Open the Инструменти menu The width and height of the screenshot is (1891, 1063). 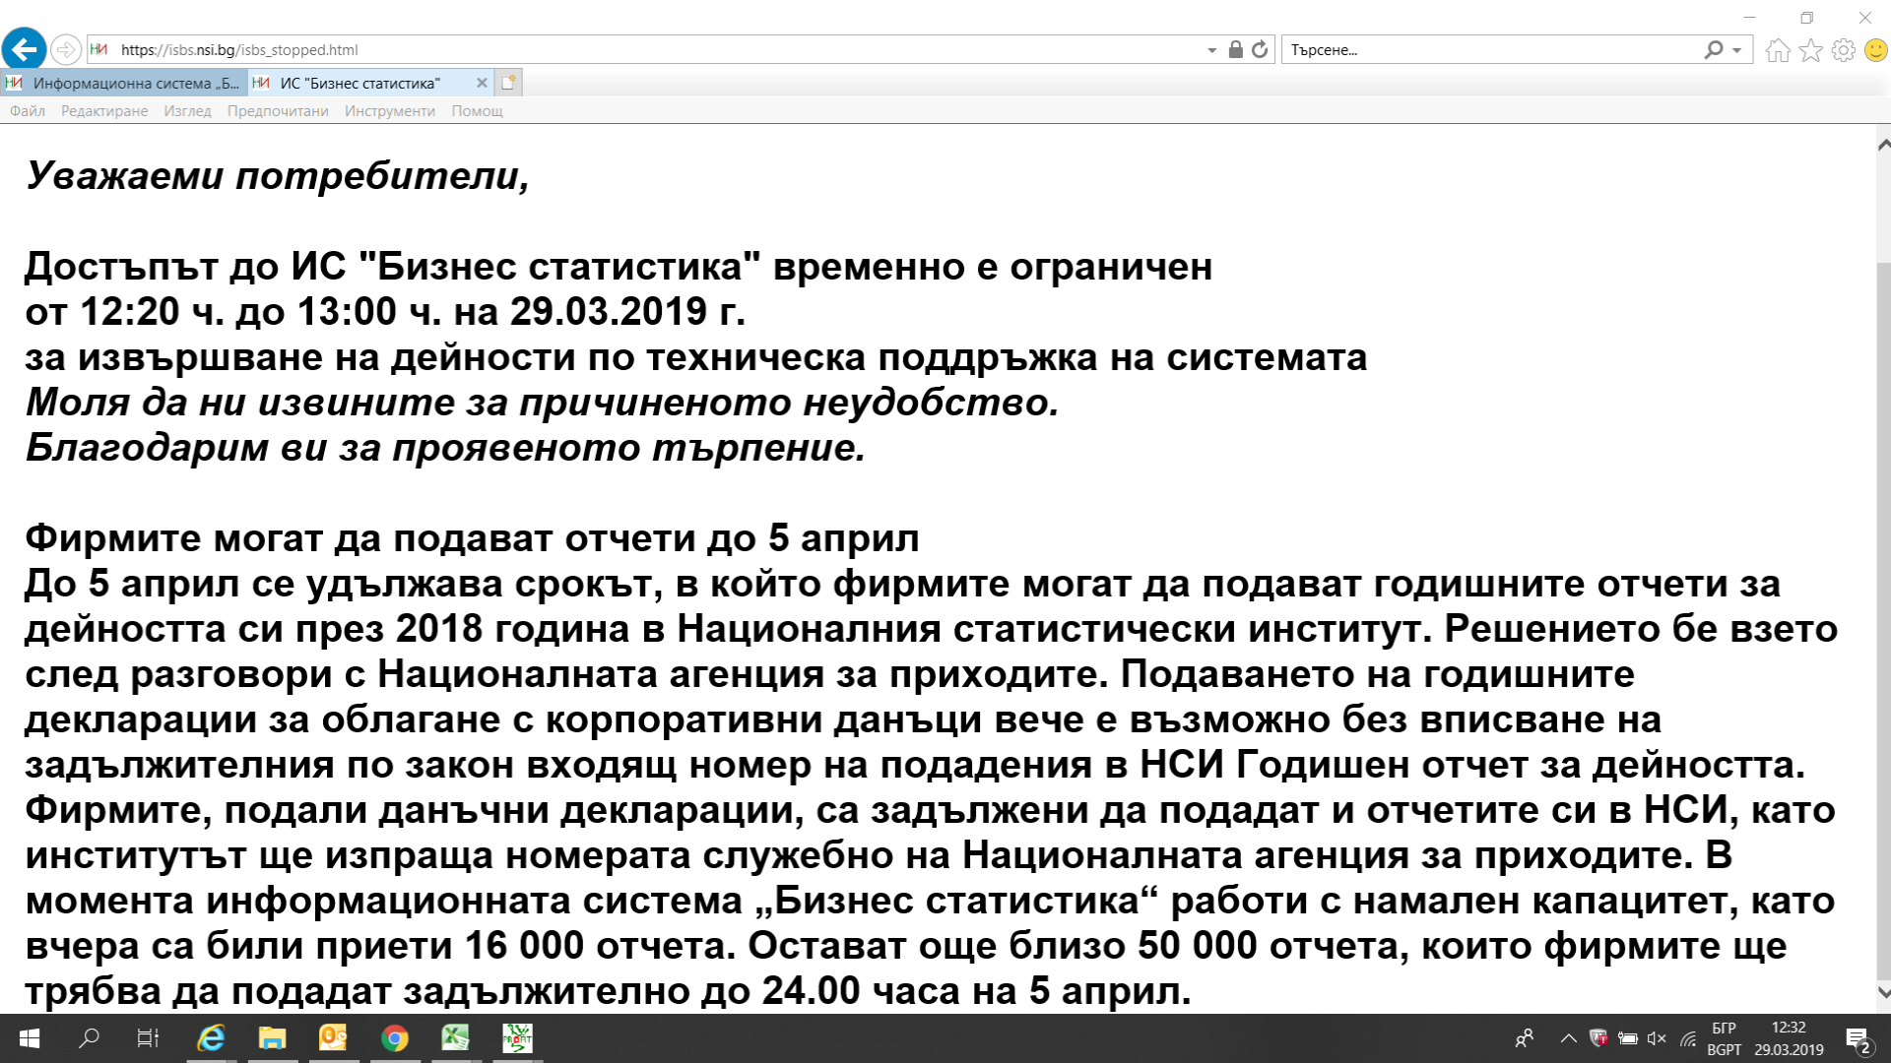point(390,111)
